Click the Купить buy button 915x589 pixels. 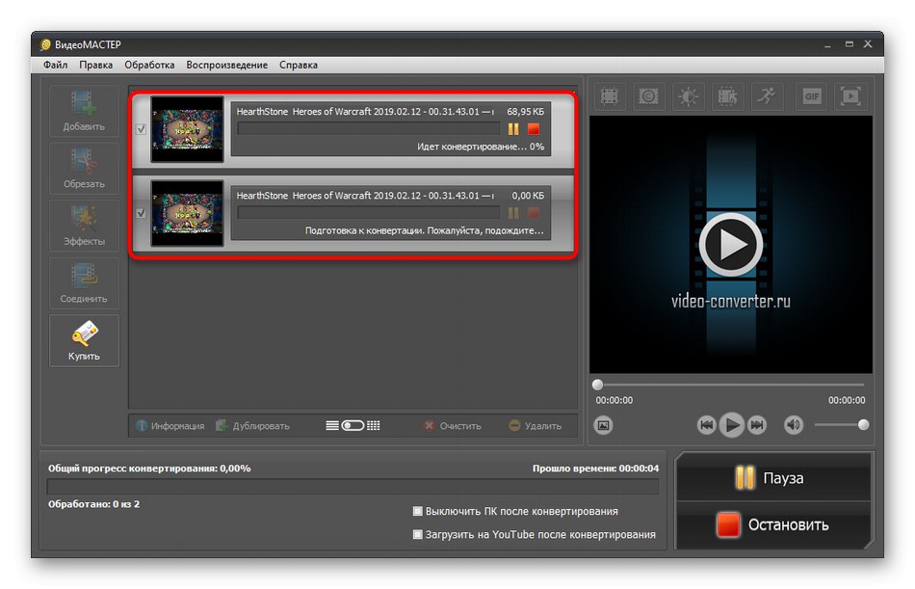[84, 340]
